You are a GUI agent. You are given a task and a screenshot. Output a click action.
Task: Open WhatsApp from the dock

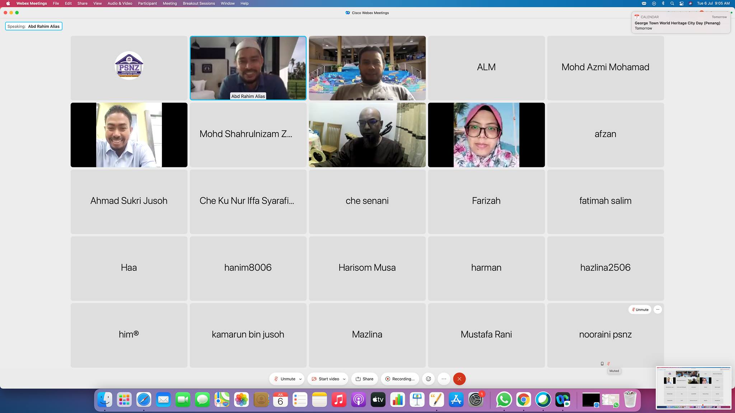[x=504, y=400]
